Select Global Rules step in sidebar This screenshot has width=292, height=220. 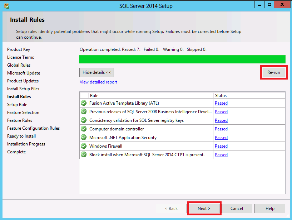19,65
